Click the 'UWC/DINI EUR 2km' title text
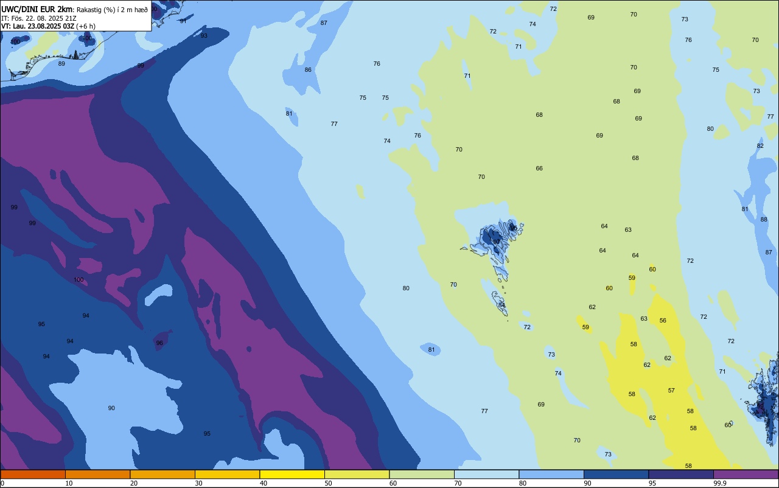779x488 pixels. (37, 9)
